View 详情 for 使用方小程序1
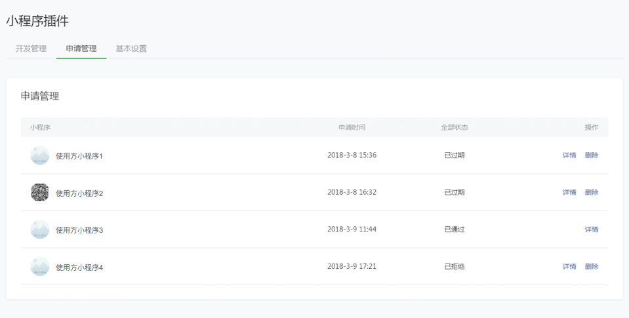 (x=569, y=155)
